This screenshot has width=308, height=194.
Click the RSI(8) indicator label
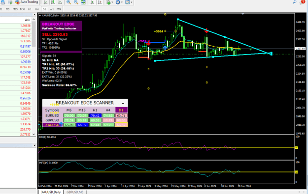pos(47,137)
